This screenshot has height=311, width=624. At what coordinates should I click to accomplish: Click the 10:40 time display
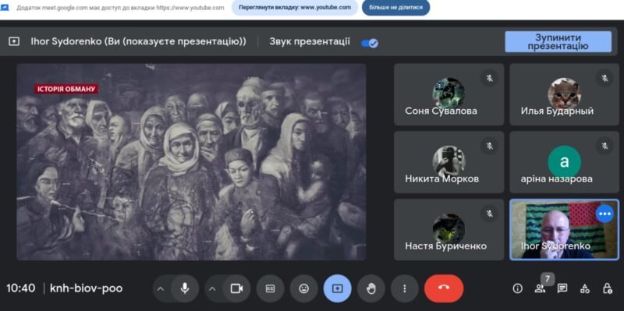[x=21, y=288]
